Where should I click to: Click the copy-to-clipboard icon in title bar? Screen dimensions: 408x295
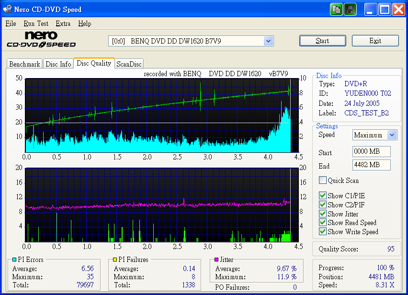pyautogui.click(x=337, y=10)
